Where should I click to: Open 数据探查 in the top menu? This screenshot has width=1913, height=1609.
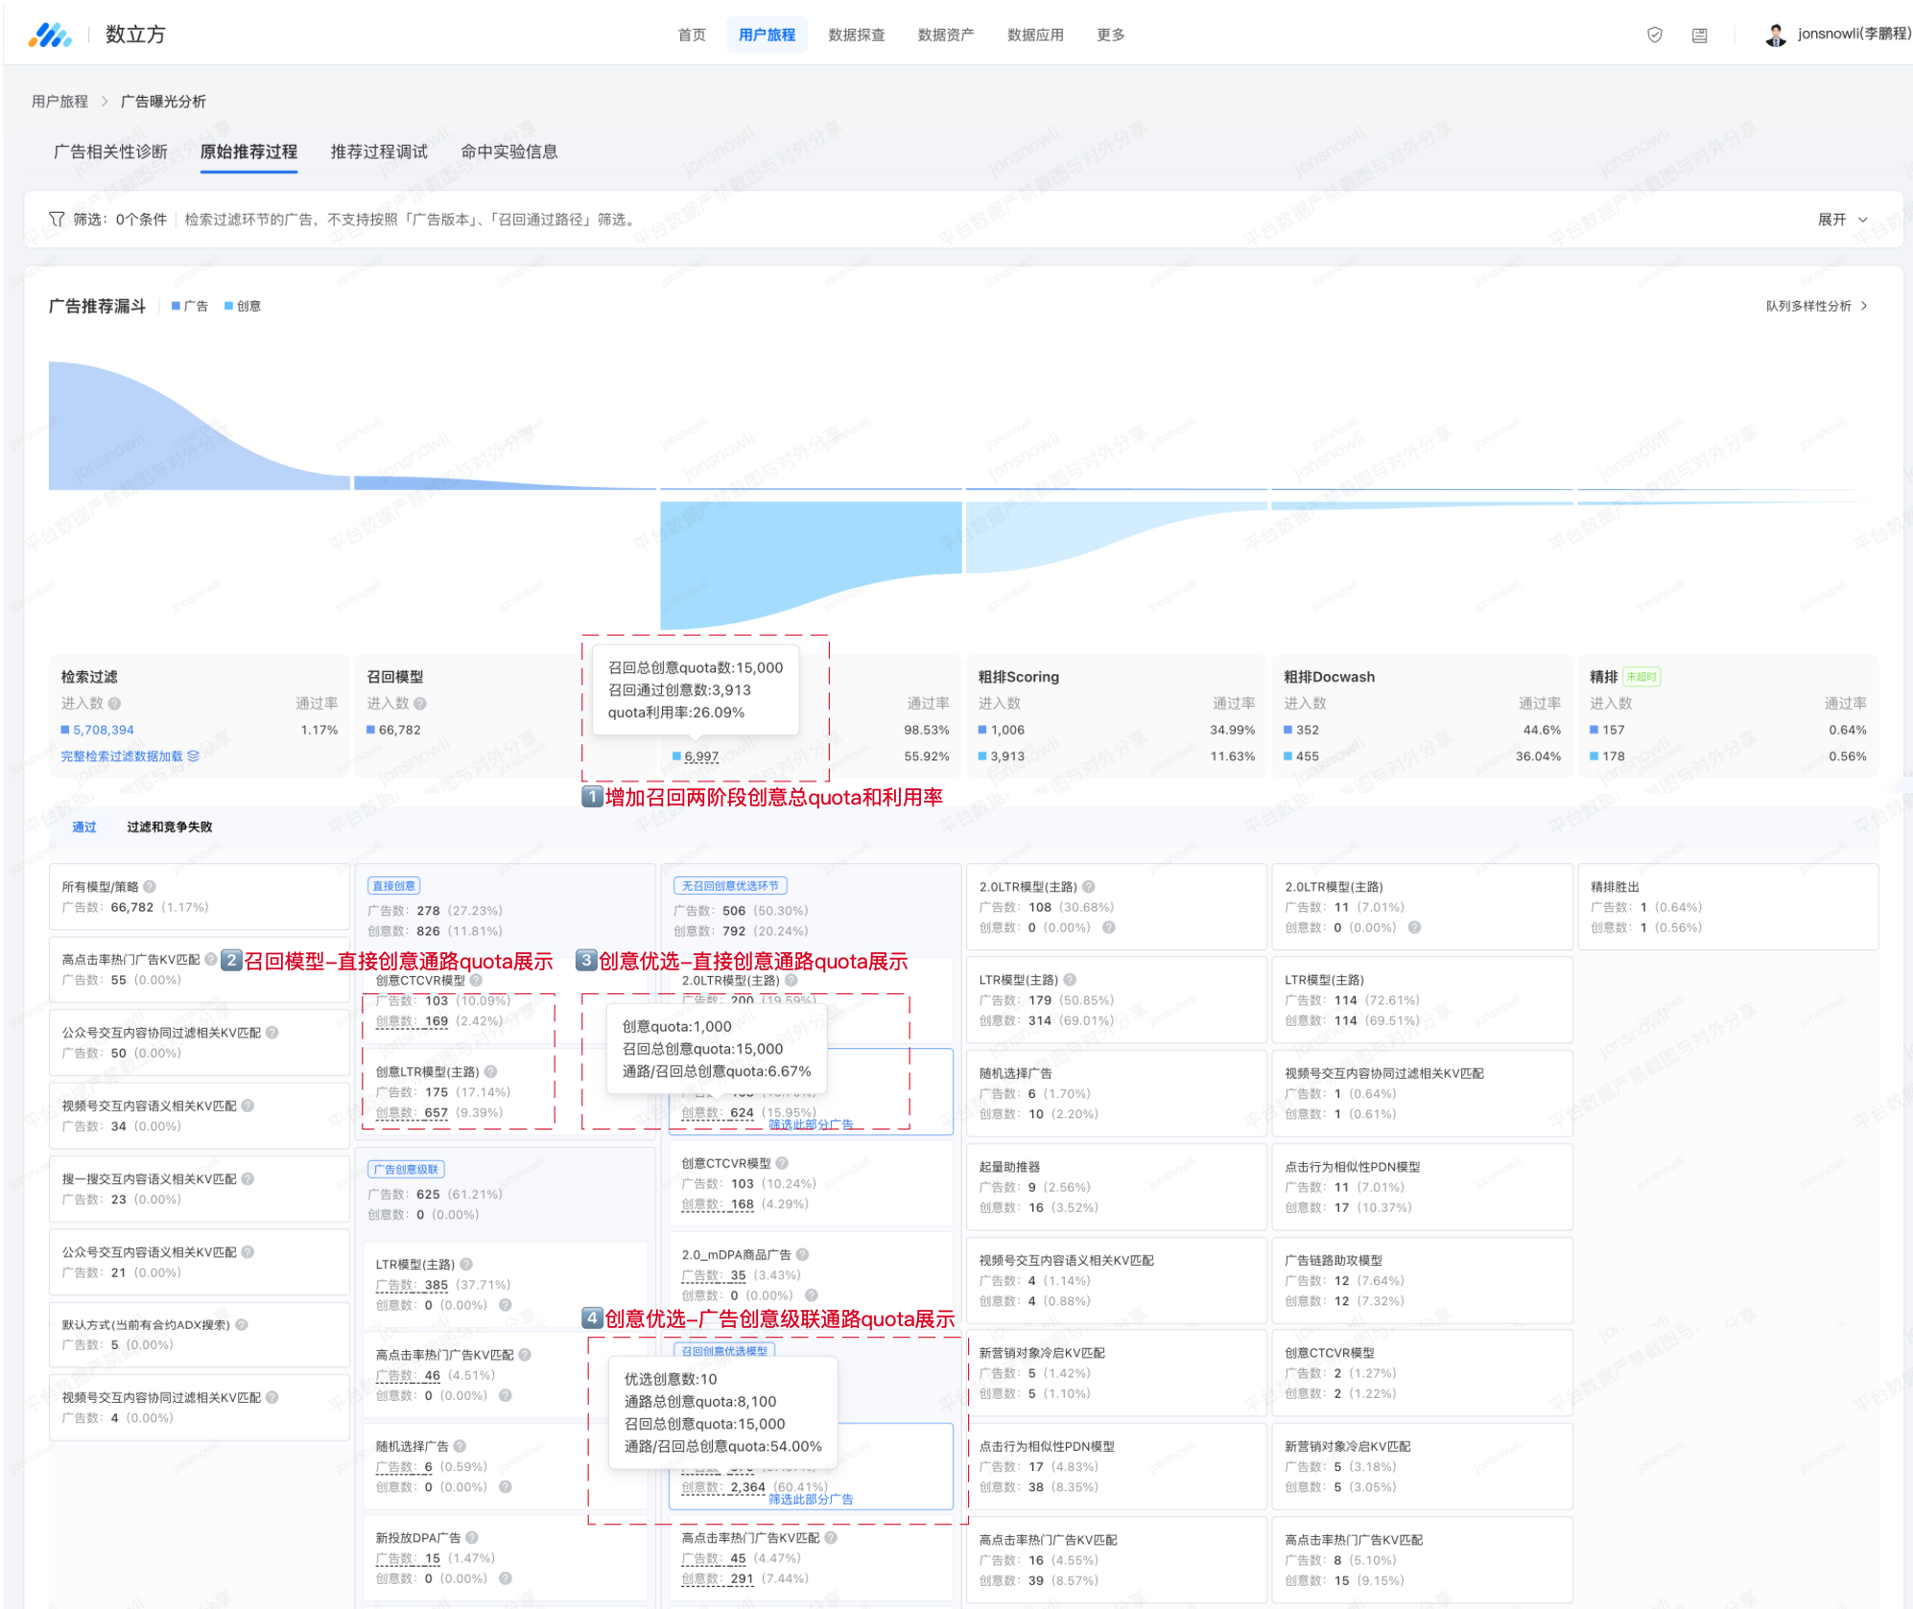(x=856, y=35)
